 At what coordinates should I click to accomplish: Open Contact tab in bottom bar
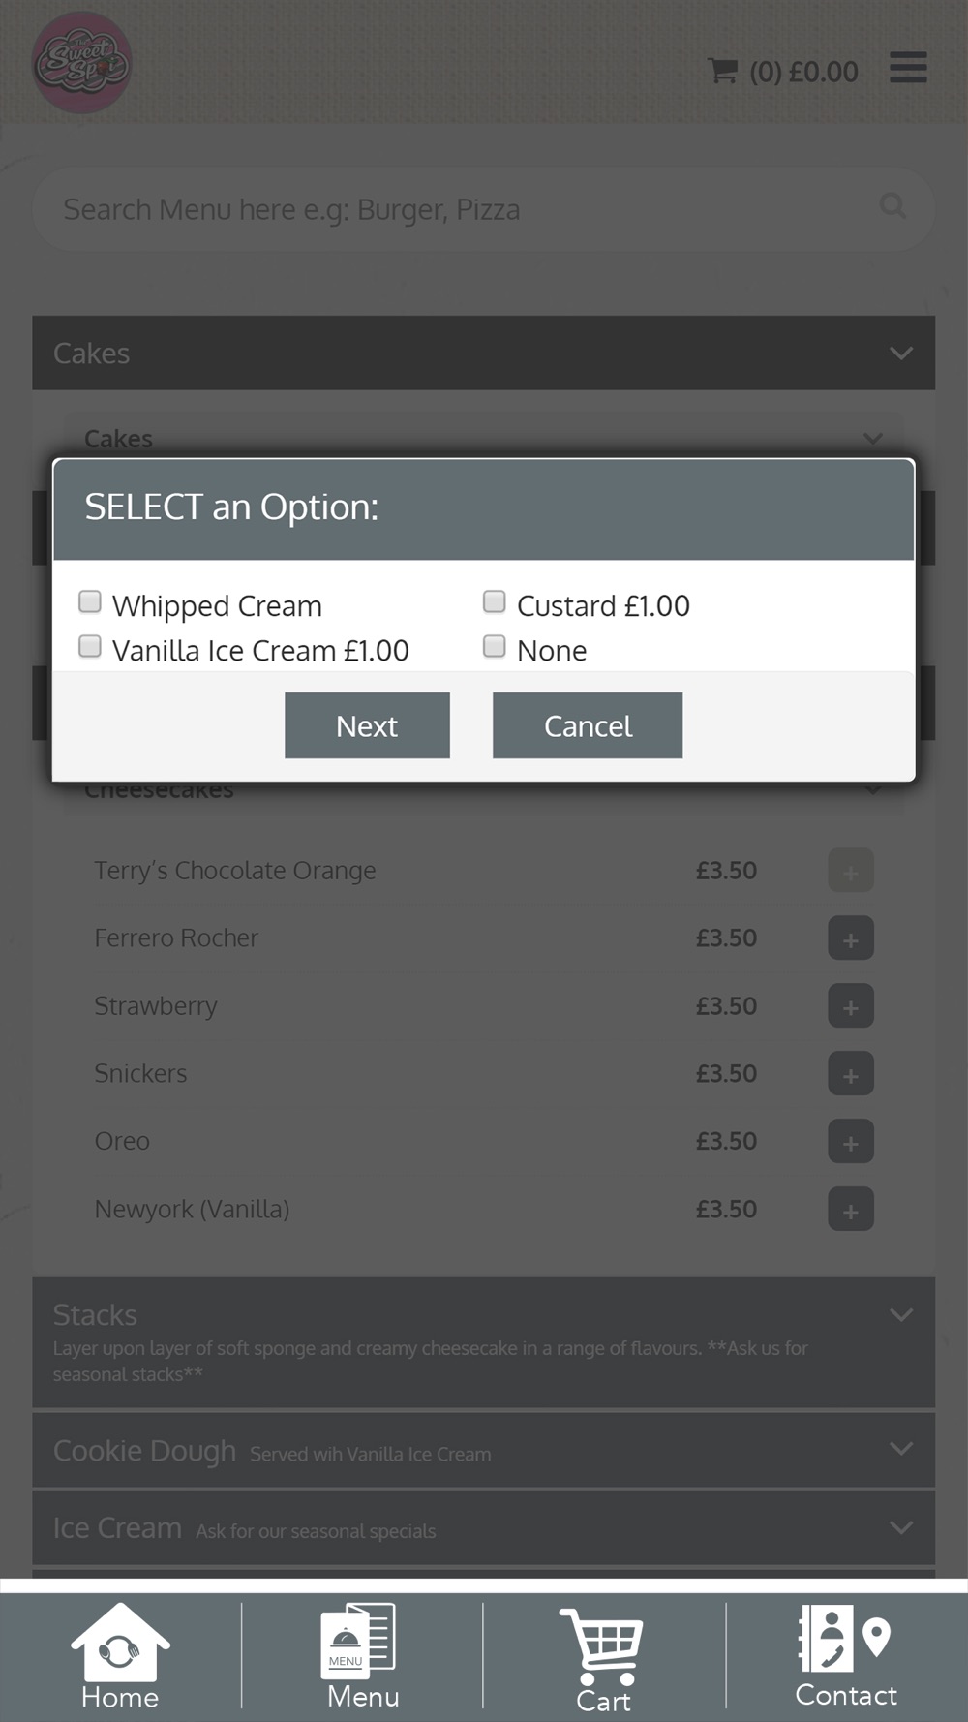pos(846,1656)
